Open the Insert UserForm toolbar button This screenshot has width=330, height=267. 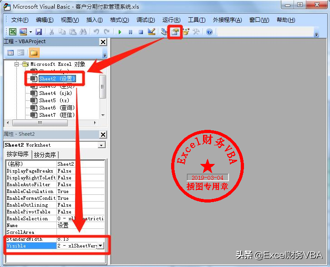(x=23, y=32)
